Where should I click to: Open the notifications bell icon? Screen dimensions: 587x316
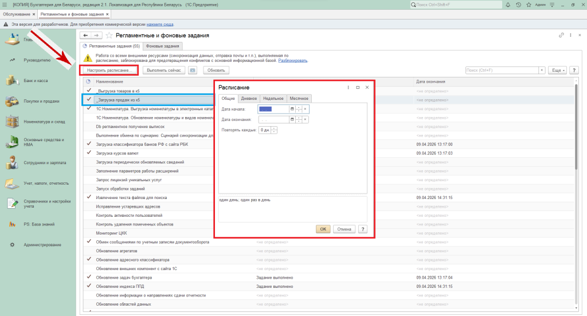click(507, 5)
